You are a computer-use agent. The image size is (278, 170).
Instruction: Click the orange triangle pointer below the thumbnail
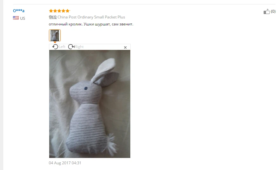[x=55, y=42]
